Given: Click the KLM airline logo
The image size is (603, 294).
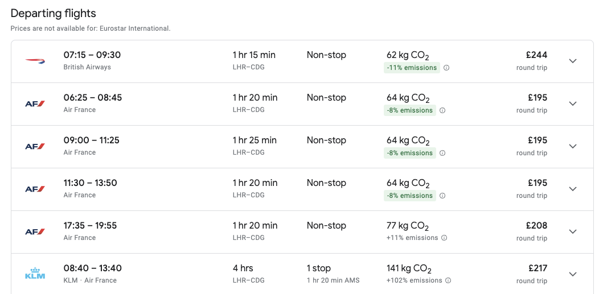Looking at the screenshot, I should pos(35,274).
